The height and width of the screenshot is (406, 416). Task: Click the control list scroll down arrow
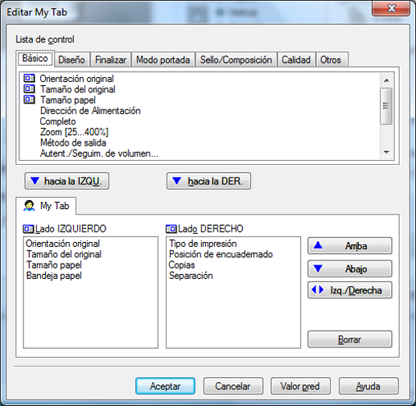pos(386,152)
